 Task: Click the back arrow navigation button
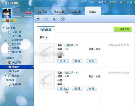point(37,19)
